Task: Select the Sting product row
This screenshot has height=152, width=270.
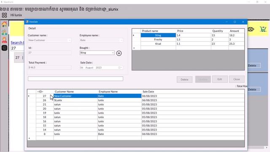Action: (x=188, y=35)
